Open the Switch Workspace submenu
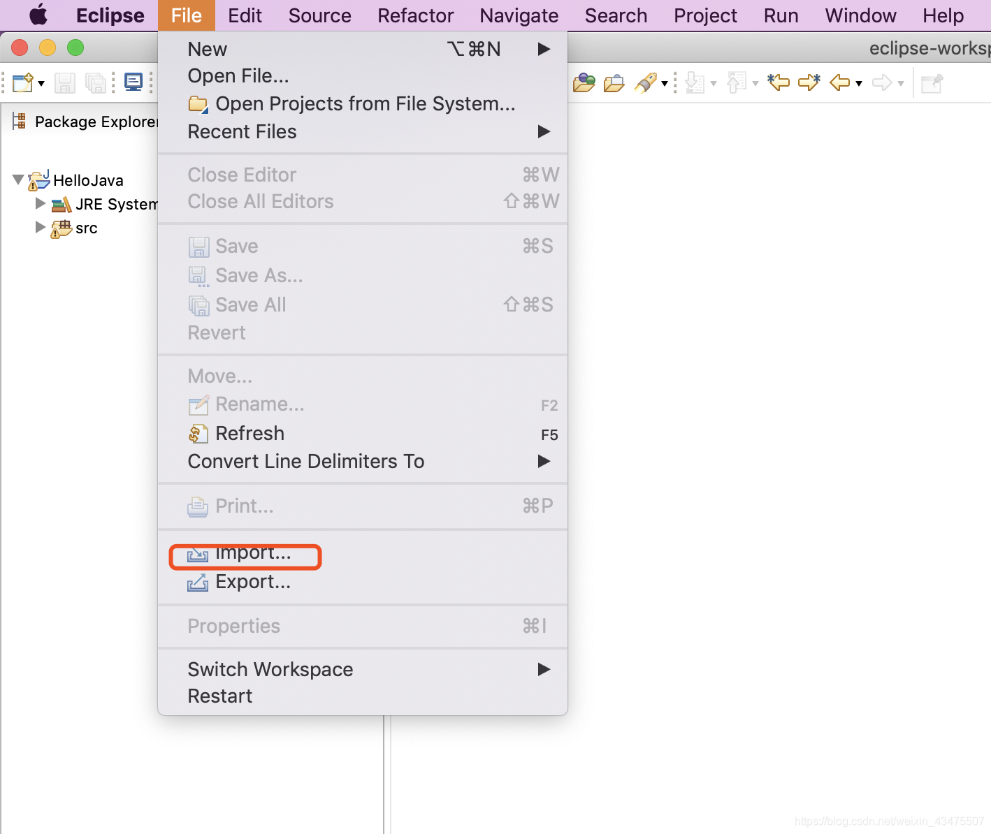This screenshot has width=991, height=834. tap(363, 669)
